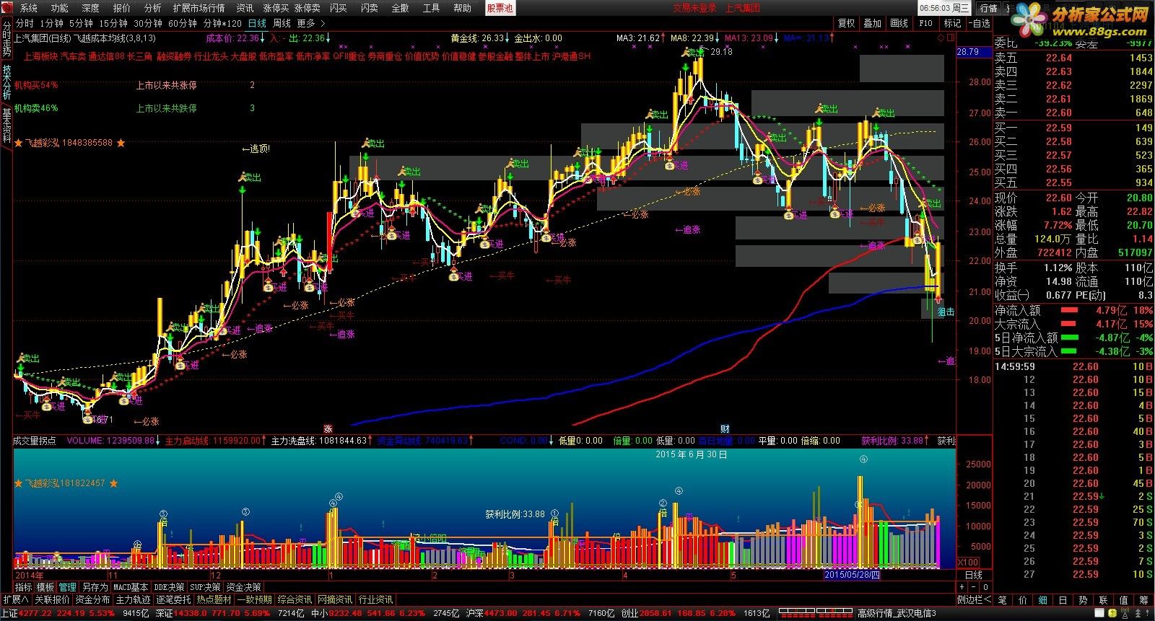Open the 综合资讯 tab
This screenshot has width=1155, height=621.
295,599
